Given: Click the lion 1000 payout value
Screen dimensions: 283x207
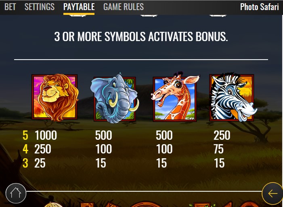Looking at the screenshot, I should click(x=46, y=135).
